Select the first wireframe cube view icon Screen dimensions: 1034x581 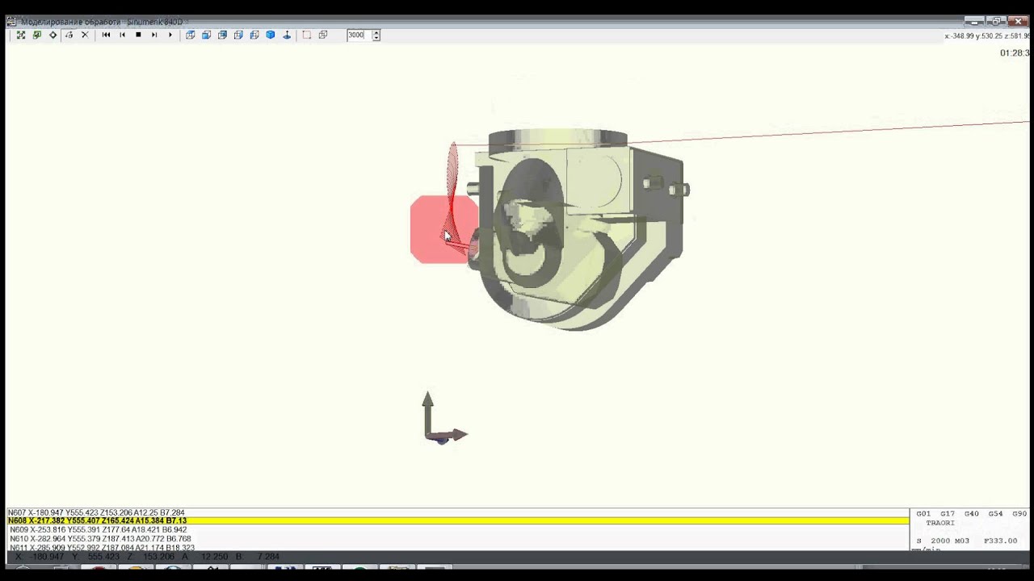pos(191,35)
